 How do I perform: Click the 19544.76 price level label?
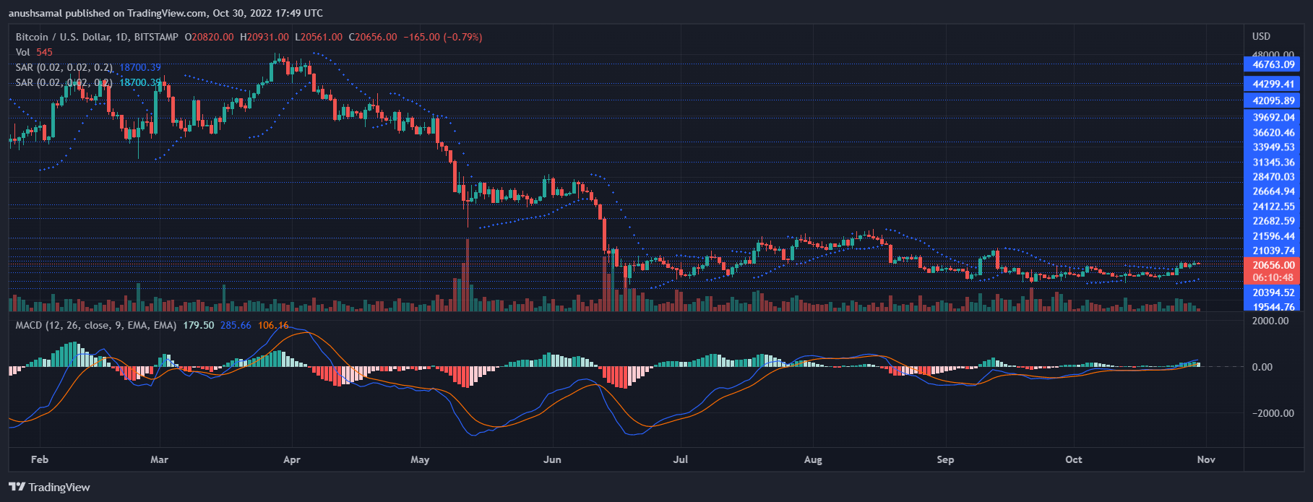1273,306
